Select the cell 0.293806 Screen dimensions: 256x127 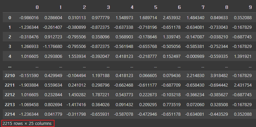(x=53, y=56)
